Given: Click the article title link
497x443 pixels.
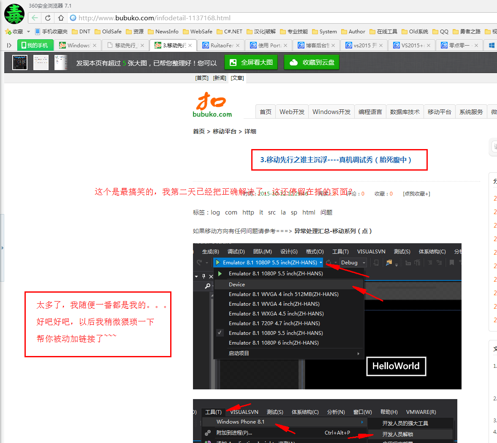Looking at the screenshot, I should pos(336,160).
